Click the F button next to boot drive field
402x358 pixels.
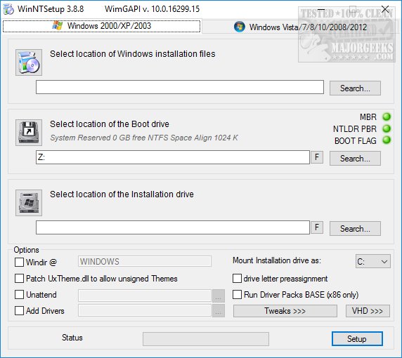317,157
